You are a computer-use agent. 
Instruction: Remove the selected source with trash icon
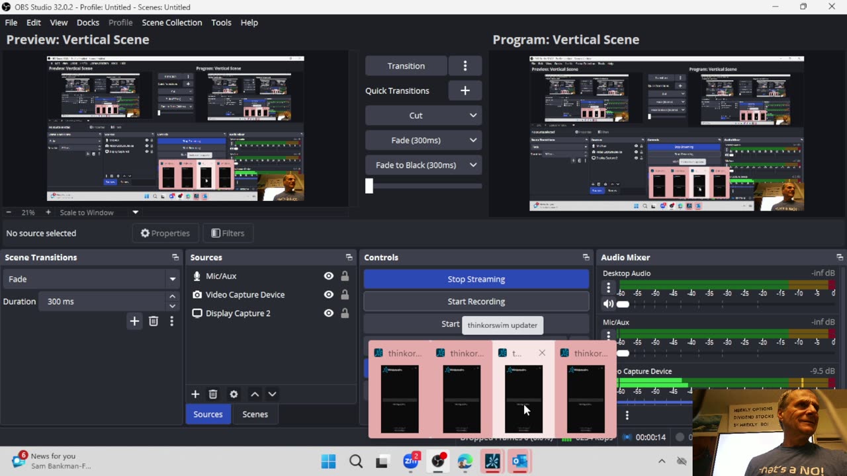[213, 394]
